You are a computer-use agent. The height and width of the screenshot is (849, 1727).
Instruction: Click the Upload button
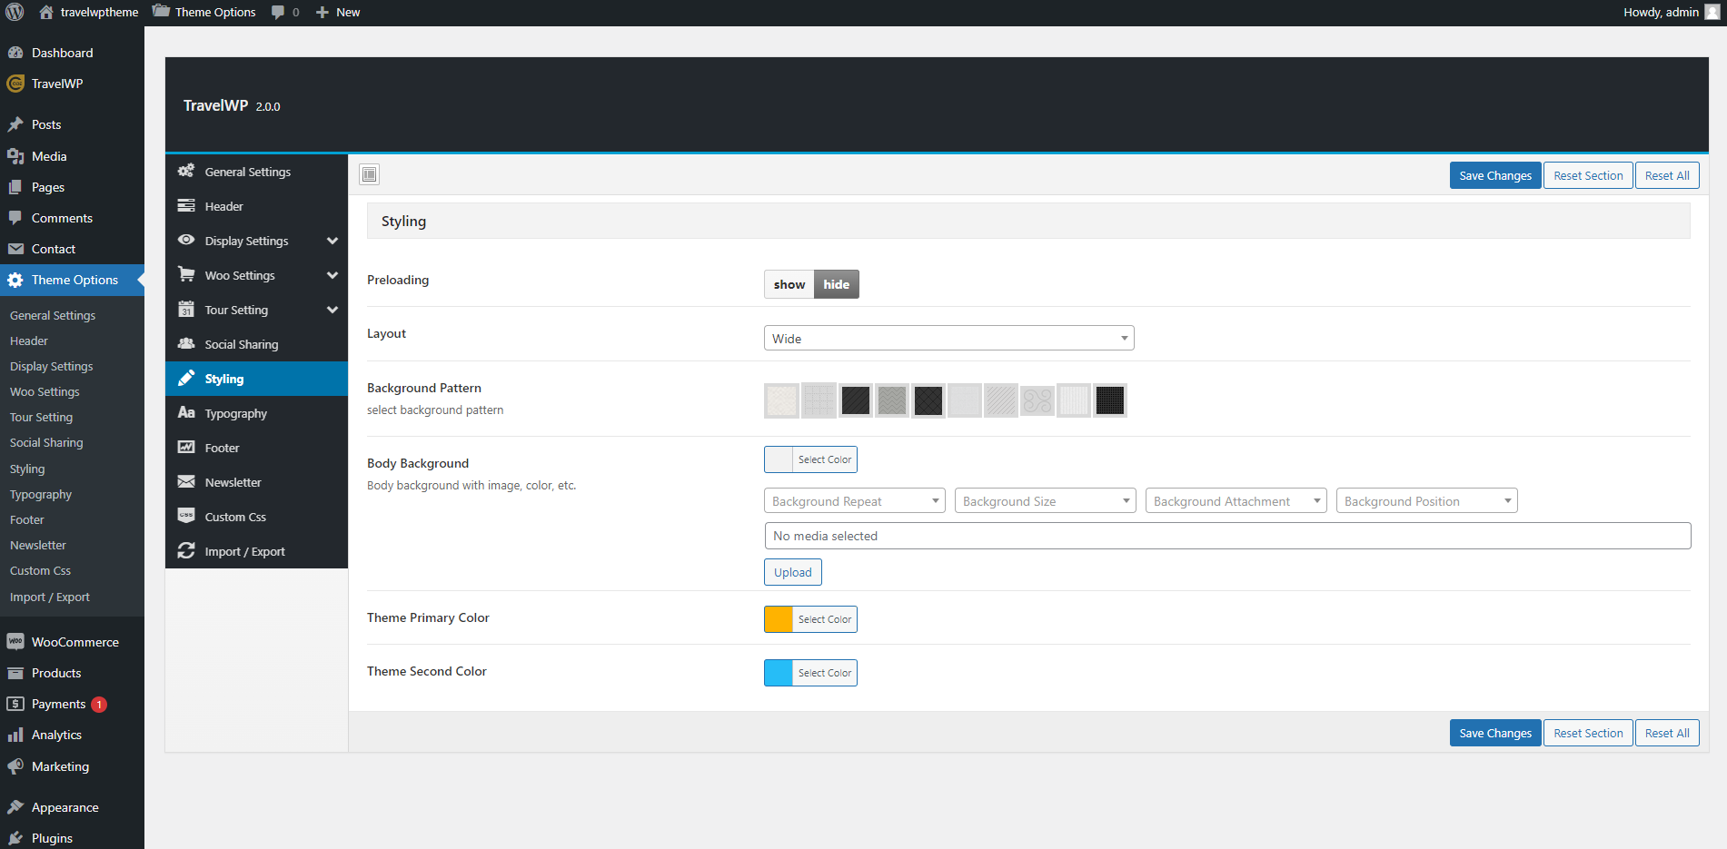pyautogui.click(x=793, y=572)
